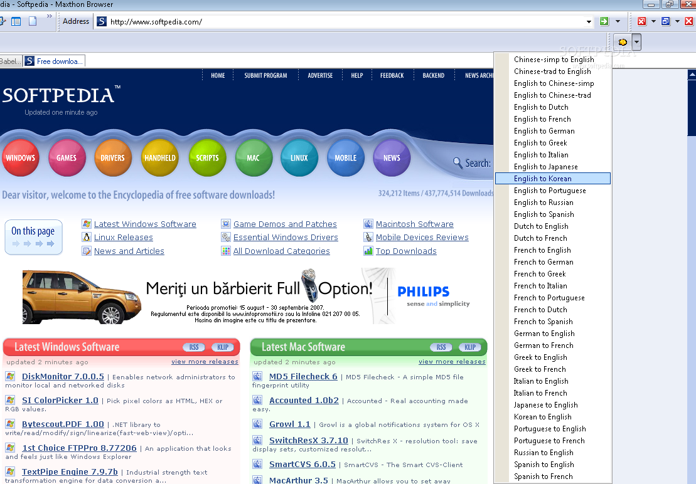696x484 pixels.
Task: Click RSS button in Latest Windows Software
Action: pos(194,347)
